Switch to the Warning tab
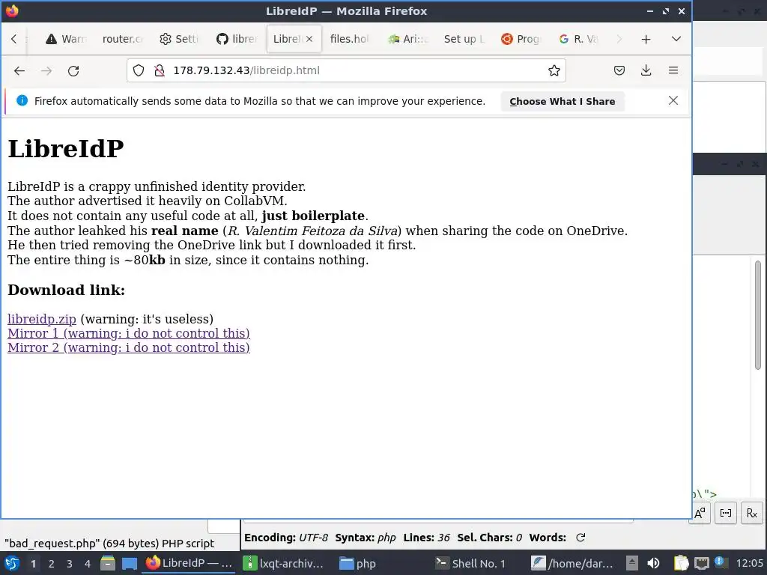767x575 pixels. pyautogui.click(x=66, y=39)
